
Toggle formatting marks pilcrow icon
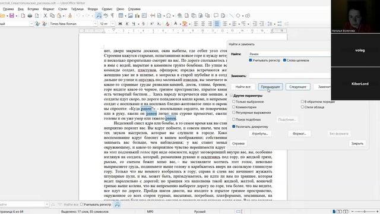(x=112, y=16)
